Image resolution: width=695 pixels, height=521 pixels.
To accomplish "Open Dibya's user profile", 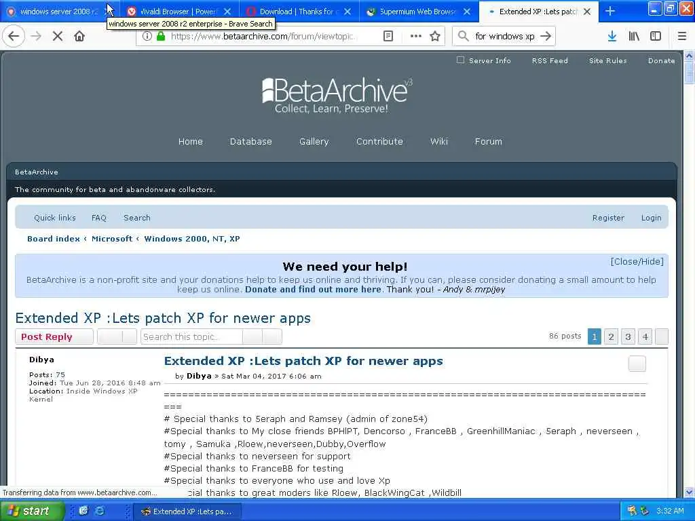I will 41,360.
